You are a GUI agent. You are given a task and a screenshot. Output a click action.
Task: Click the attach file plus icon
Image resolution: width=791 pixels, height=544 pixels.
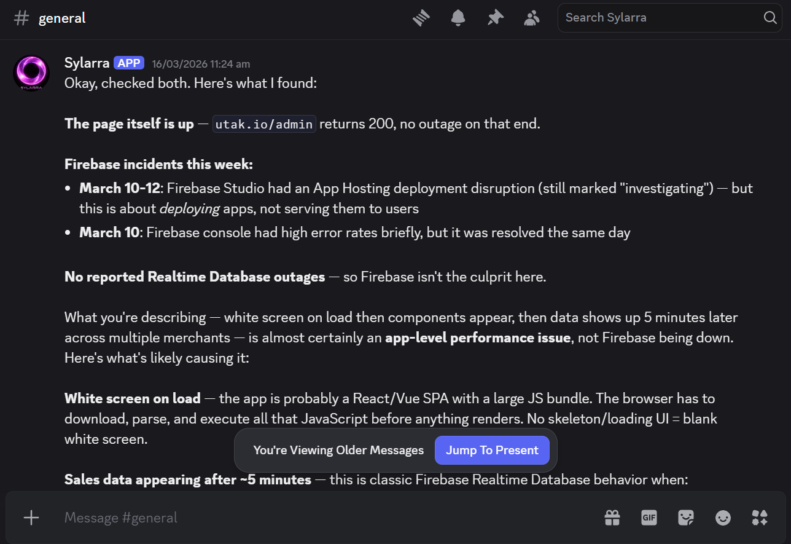click(31, 518)
